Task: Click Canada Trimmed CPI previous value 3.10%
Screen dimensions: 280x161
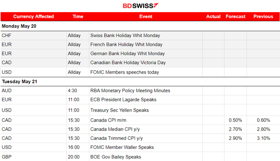Action: [263, 138]
